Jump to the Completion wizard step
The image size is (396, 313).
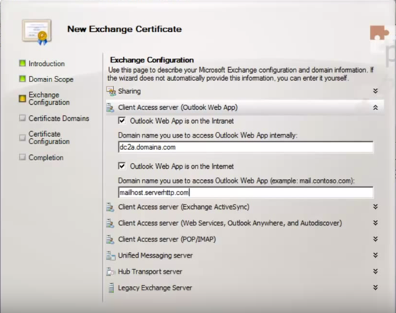46,157
